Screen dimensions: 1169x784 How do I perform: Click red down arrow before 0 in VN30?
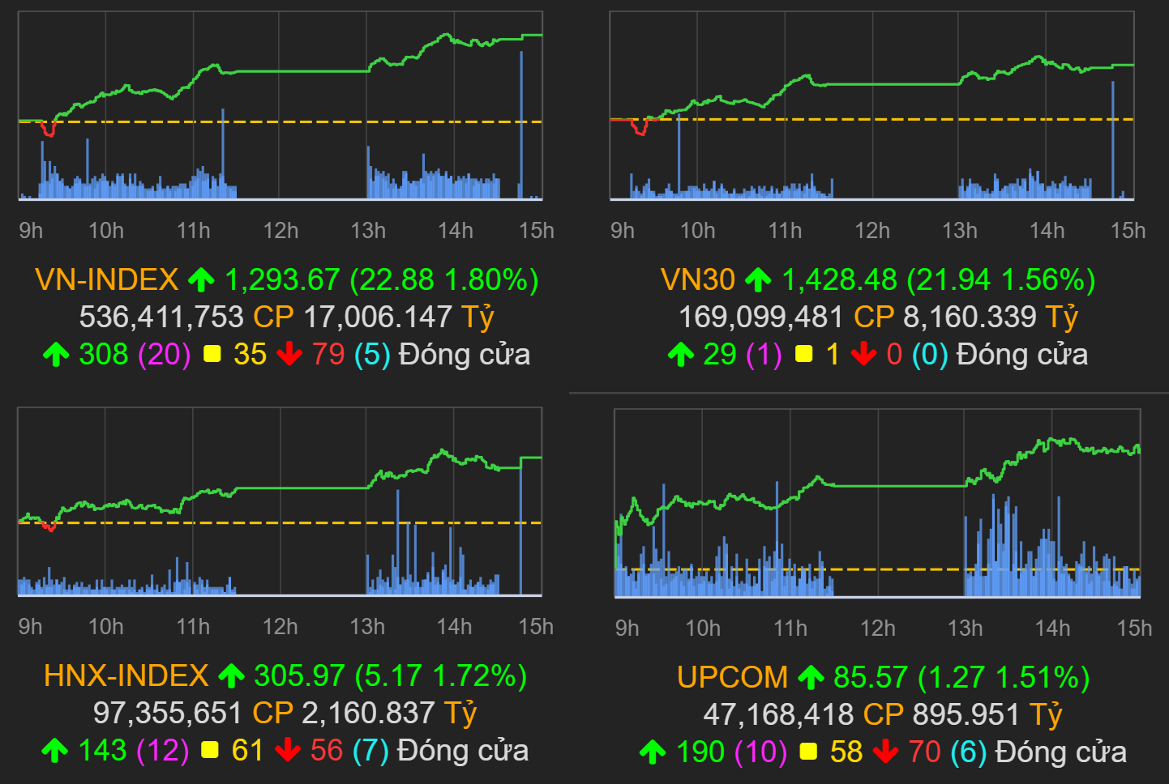pyautogui.click(x=864, y=355)
